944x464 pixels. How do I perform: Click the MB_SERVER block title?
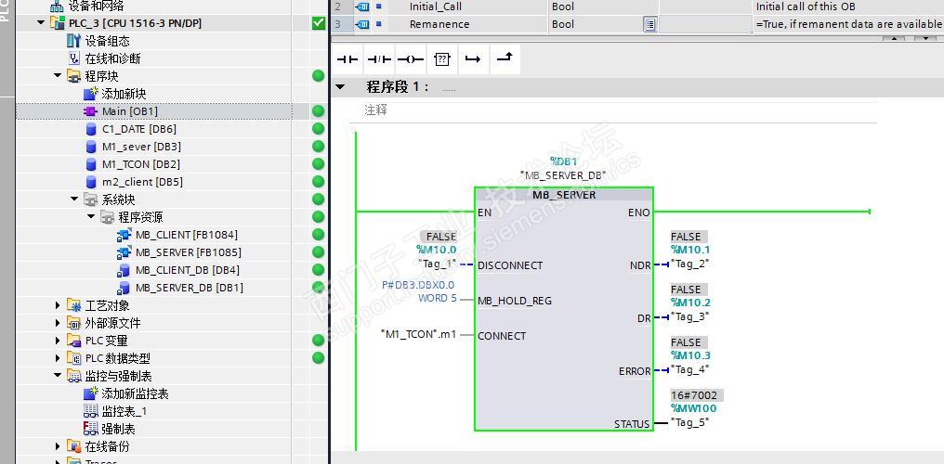coord(564,195)
